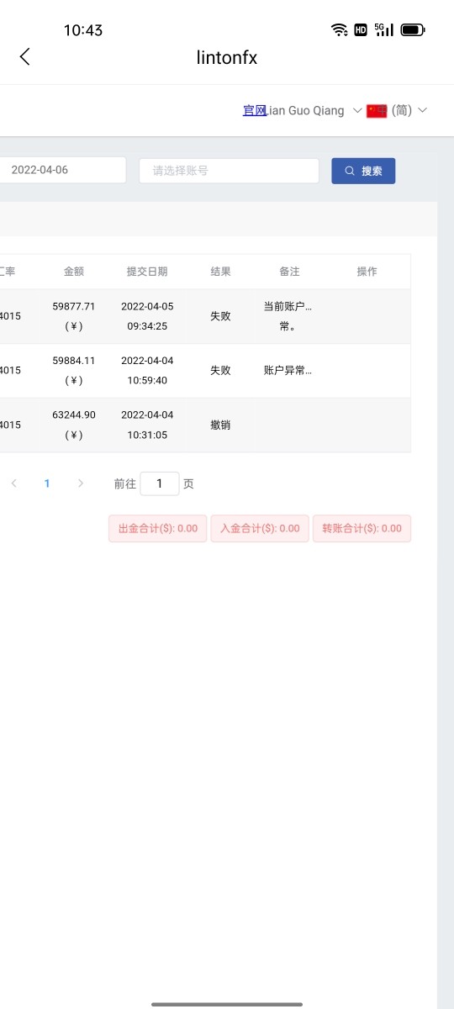Click the 提交日期 column header
Viewport: 454px width, 1009px height.
tap(147, 272)
